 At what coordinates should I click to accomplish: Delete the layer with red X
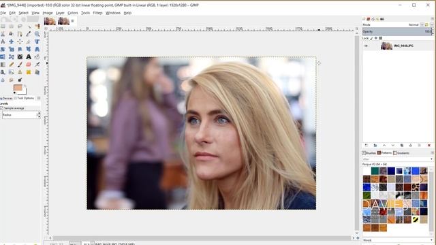click(x=429, y=145)
